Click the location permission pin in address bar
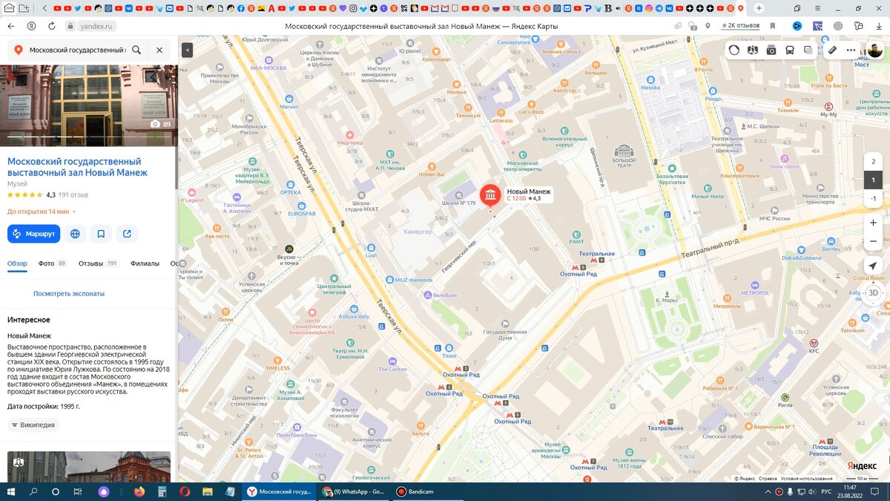Viewport: 890px width, 501px height. (708, 25)
